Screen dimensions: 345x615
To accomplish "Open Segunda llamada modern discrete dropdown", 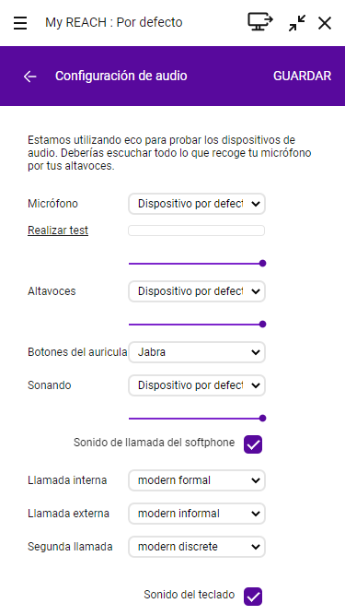I will tap(197, 547).
